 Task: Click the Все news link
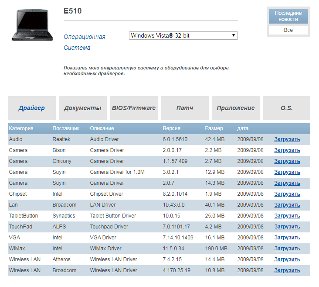pyautogui.click(x=288, y=30)
